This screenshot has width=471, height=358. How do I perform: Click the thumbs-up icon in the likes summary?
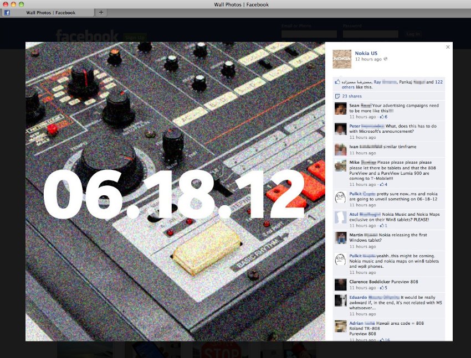click(337, 82)
